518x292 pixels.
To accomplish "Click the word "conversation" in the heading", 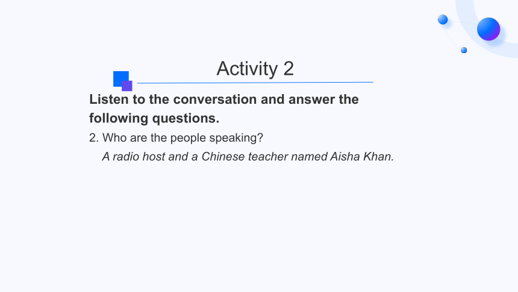I will coord(215,100).
